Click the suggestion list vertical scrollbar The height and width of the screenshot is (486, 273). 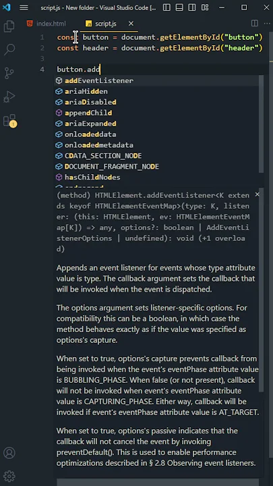[262, 124]
